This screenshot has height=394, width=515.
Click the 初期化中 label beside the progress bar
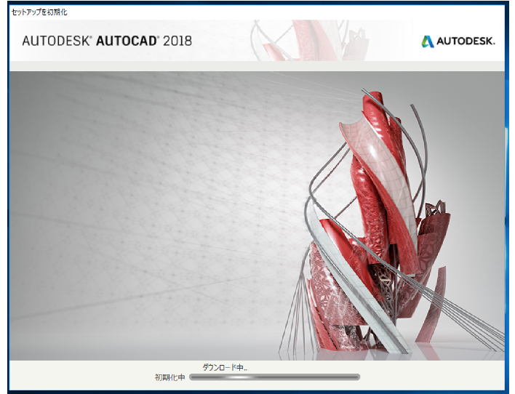169,377
